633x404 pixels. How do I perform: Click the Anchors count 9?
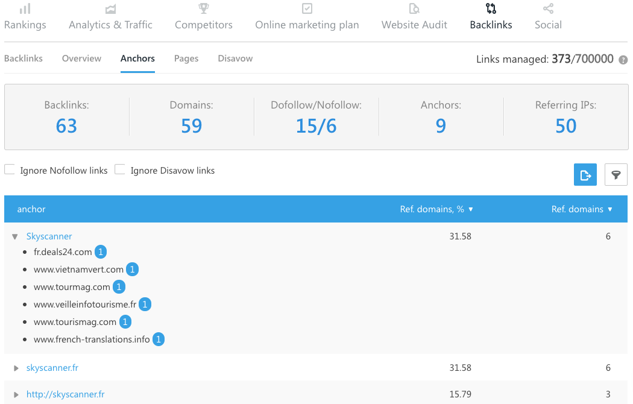(441, 126)
